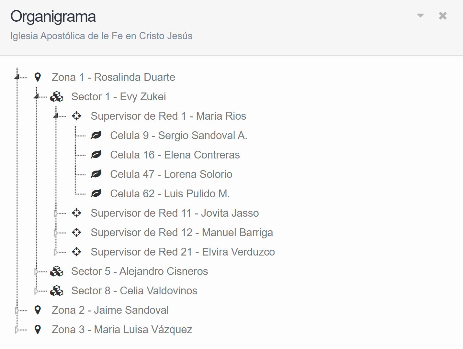Screen dimensions: 463x349
Task: Click crosshair icon of Supervisor de Red 12
Action: (77, 232)
